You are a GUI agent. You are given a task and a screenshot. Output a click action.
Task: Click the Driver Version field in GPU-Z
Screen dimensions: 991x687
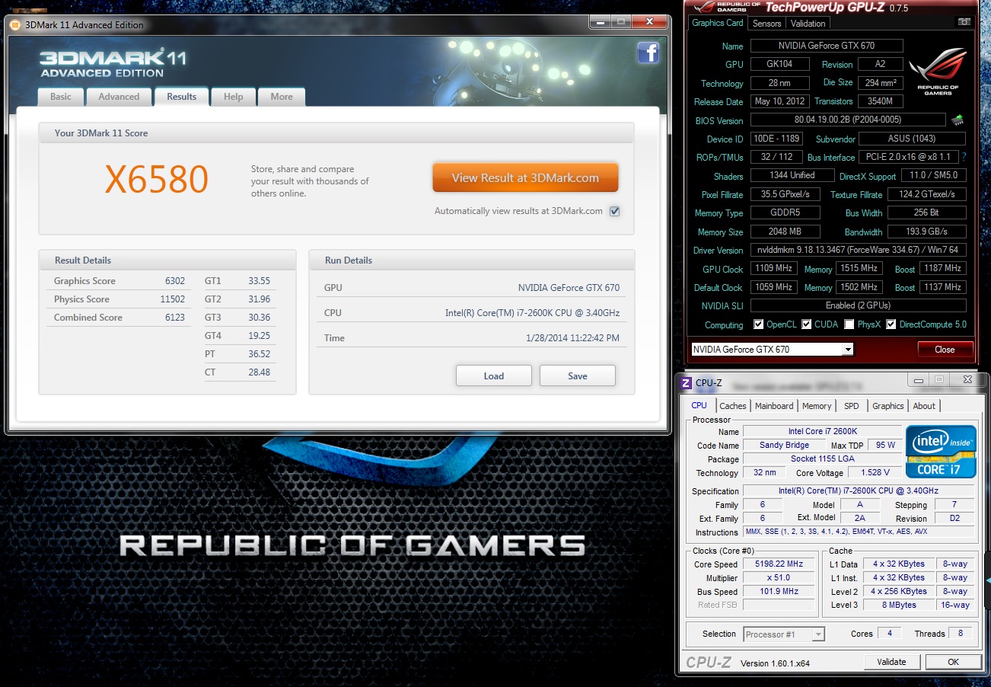coord(858,250)
